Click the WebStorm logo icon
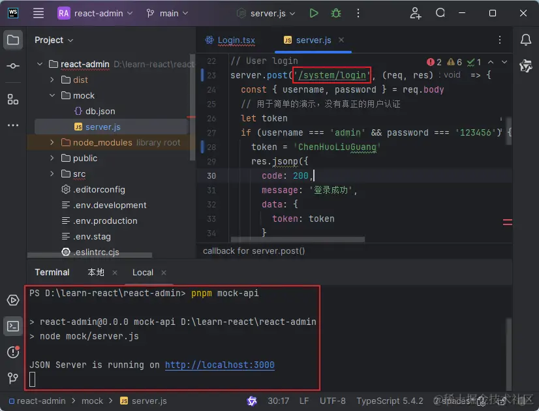Viewport: 539px width, 411px height. coord(13,13)
